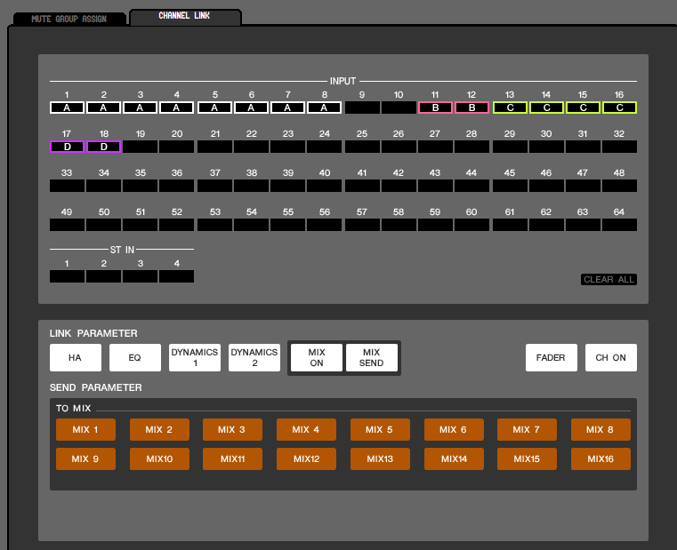Toggle input channel 17 group D box
The height and width of the screenshot is (550, 677).
(67, 147)
